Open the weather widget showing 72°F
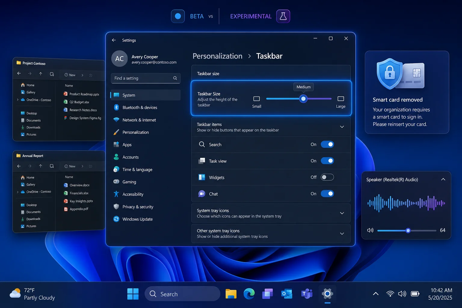 (x=32, y=294)
